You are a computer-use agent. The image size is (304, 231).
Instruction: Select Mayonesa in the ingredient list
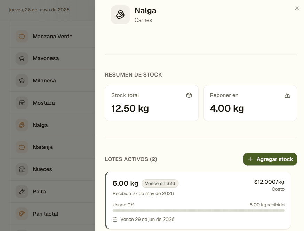click(52, 58)
